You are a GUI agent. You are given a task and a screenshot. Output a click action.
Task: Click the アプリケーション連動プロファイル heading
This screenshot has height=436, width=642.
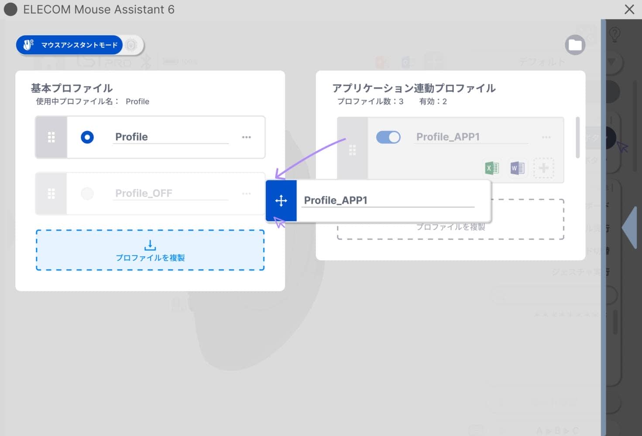414,88
